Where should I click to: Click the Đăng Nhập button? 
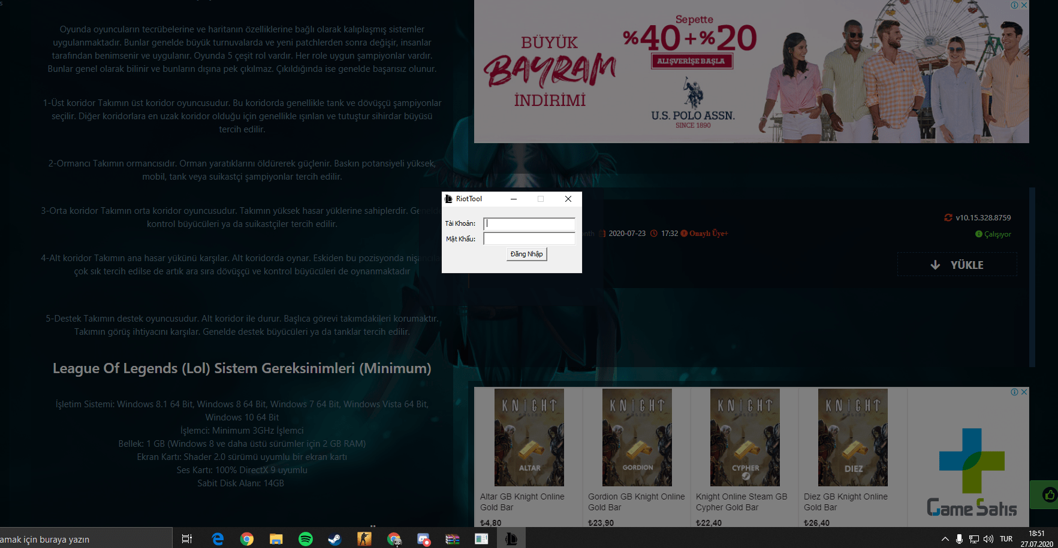point(527,254)
